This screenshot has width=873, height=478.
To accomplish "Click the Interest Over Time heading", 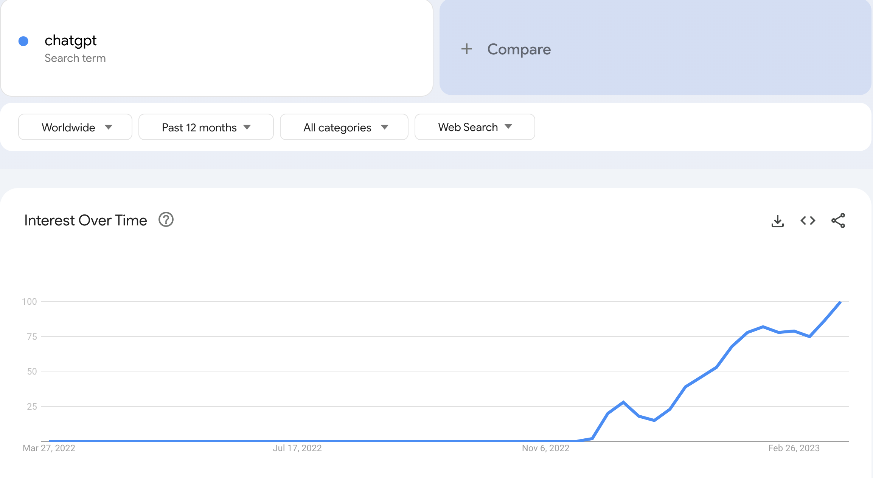I will point(85,220).
